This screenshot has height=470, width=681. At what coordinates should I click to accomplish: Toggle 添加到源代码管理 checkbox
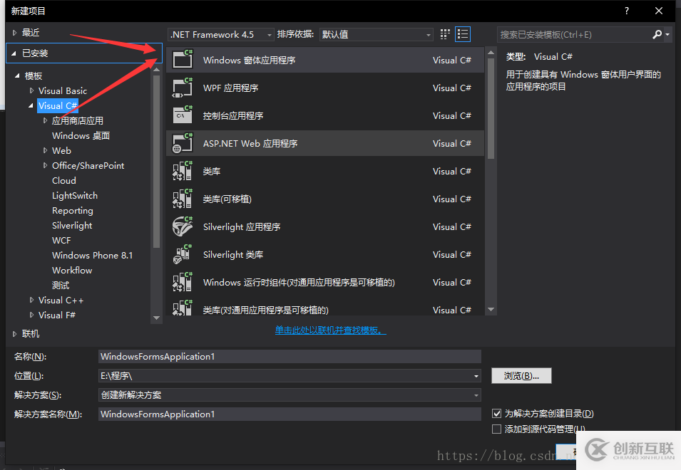pos(496,429)
